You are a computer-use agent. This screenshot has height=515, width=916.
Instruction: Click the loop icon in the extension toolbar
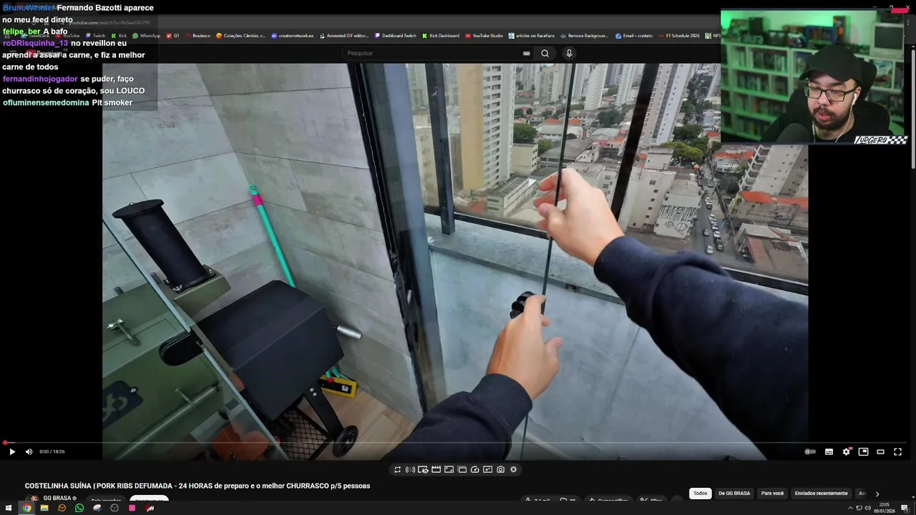(x=397, y=469)
